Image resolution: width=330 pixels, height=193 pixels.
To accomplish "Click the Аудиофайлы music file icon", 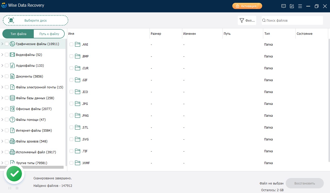I will click(x=12, y=66).
